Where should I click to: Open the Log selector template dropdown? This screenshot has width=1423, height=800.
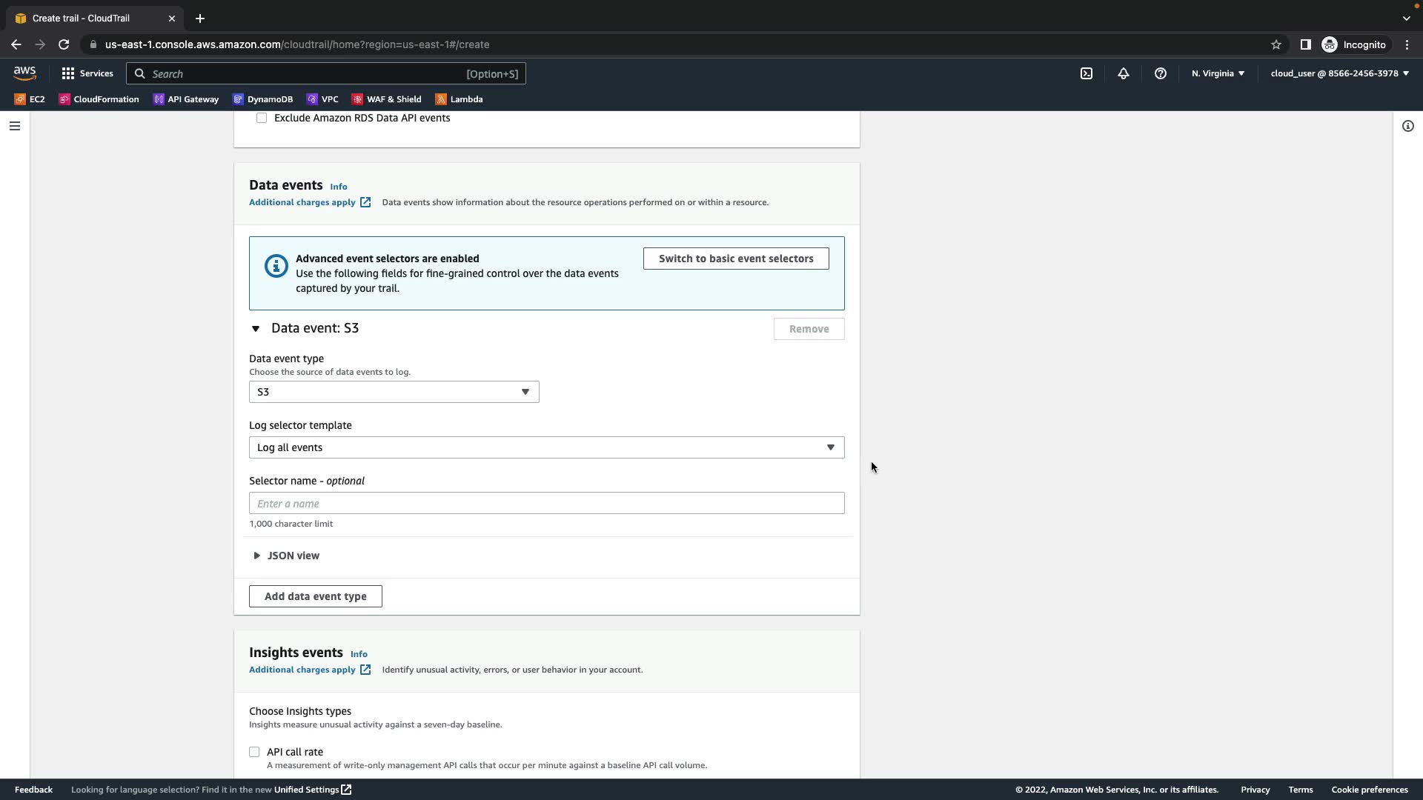click(x=546, y=447)
